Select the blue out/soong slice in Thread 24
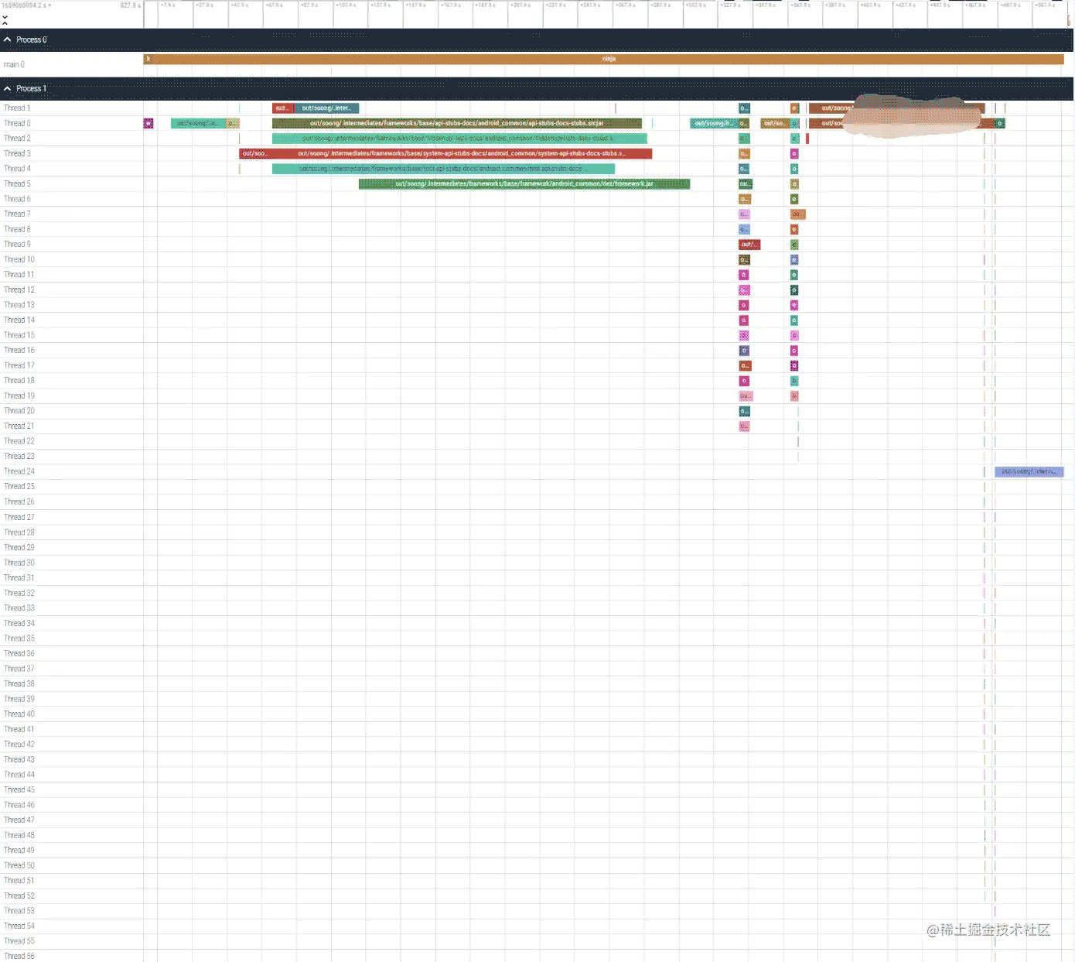1075x962 pixels. click(1029, 471)
